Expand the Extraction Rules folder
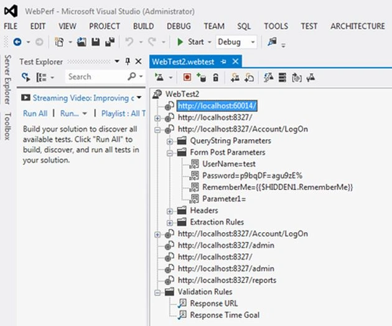Screen dimensions: 392x326 pos(170,223)
